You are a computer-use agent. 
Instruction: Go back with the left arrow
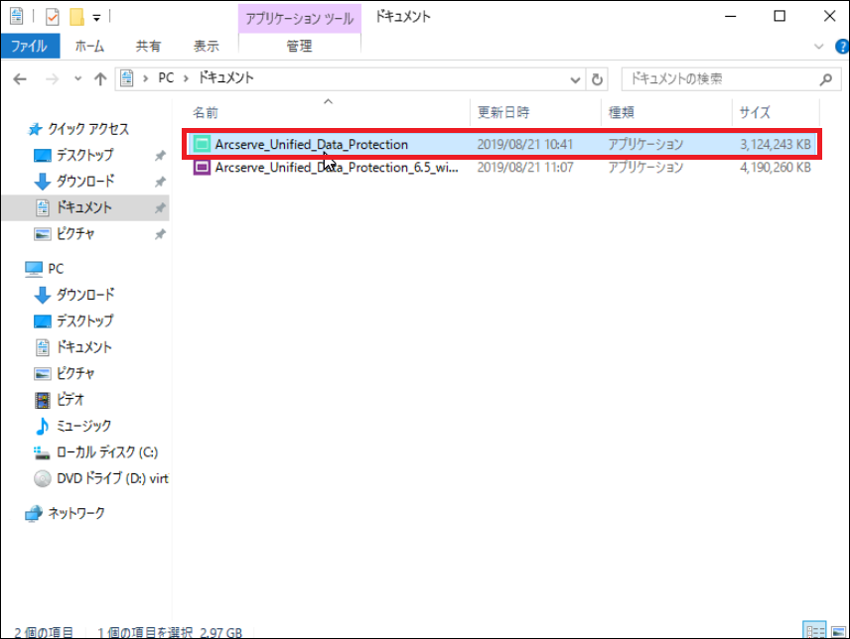tap(20, 79)
